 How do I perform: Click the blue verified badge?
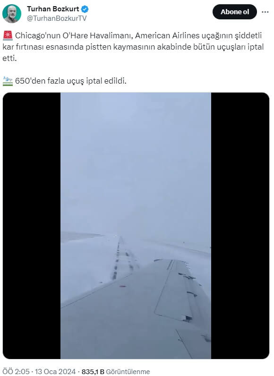coord(85,9)
